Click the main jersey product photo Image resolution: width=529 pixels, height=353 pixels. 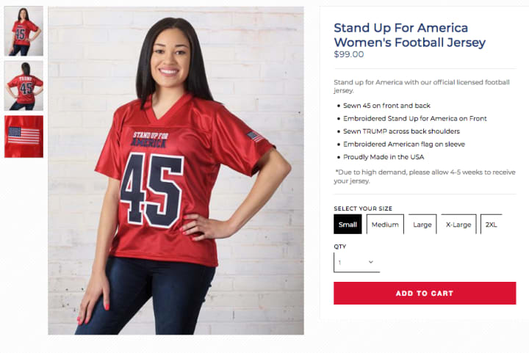pos(176,170)
